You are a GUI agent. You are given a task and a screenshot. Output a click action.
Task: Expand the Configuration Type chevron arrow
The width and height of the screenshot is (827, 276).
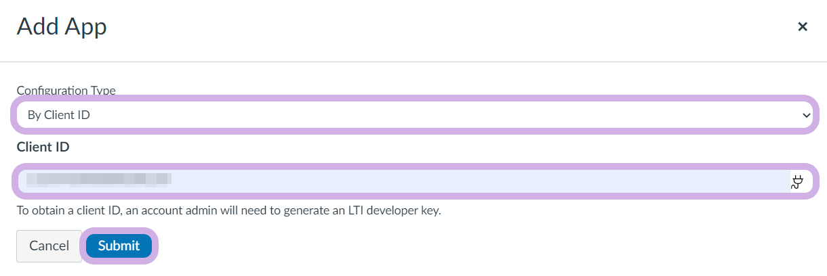[806, 115]
